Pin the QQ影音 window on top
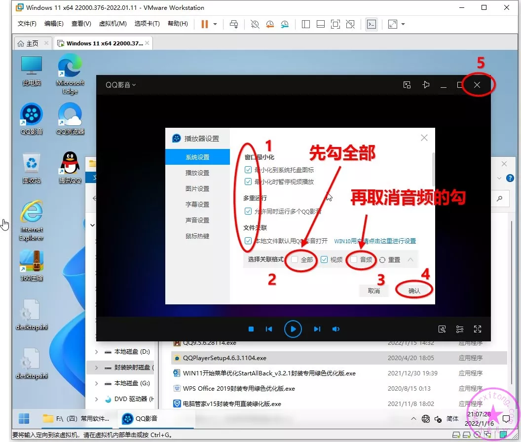Screen dimensions: 521x442 [426, 85]
